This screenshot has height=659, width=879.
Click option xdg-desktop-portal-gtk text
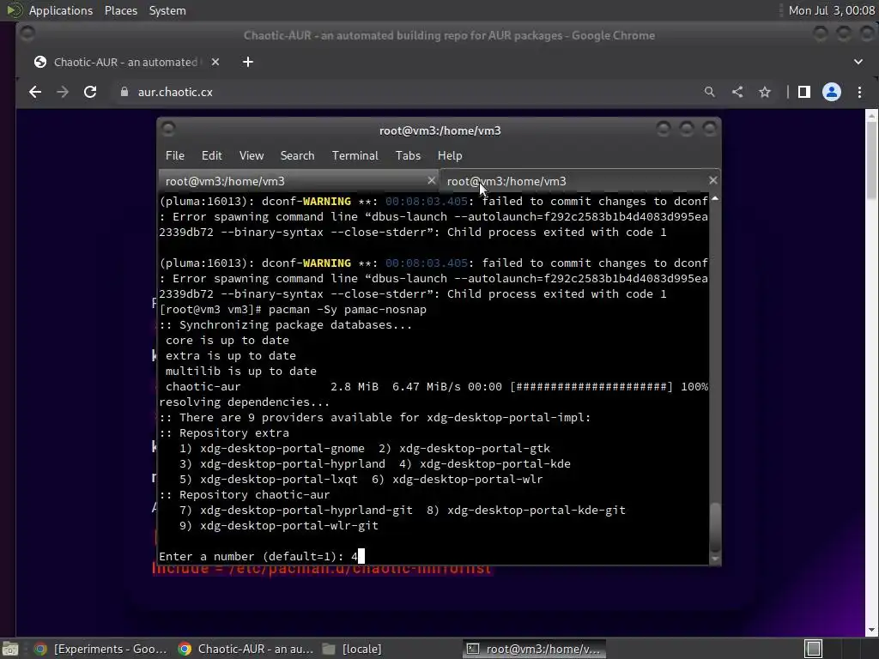tap(475, 448)
